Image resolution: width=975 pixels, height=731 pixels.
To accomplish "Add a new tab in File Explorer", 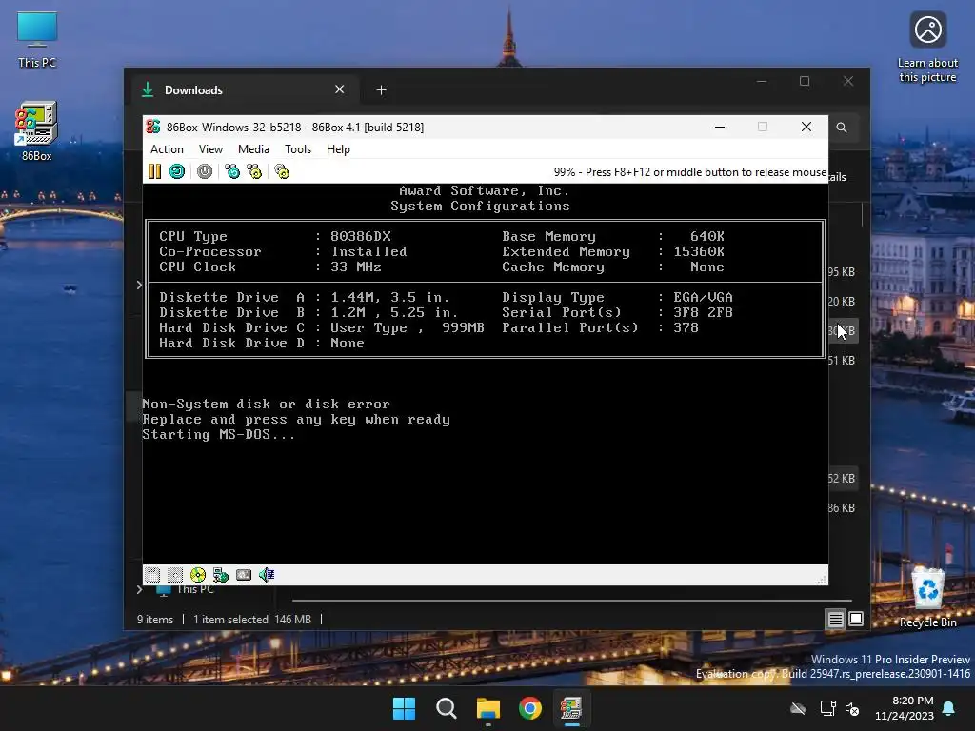I will coord(381,90).
